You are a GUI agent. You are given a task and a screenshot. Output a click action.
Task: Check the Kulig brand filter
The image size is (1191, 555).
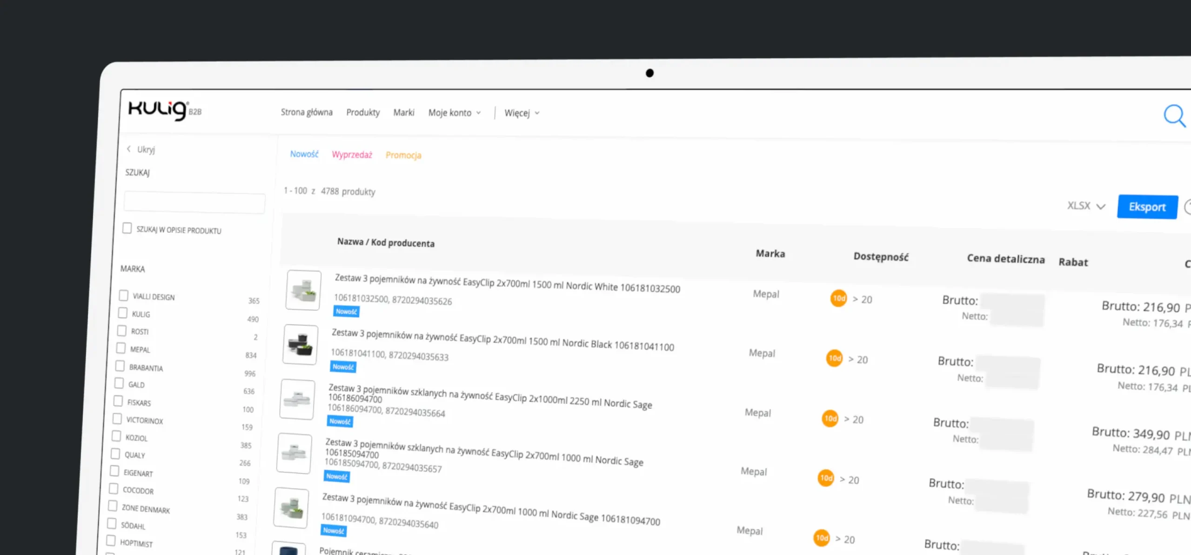122,313
